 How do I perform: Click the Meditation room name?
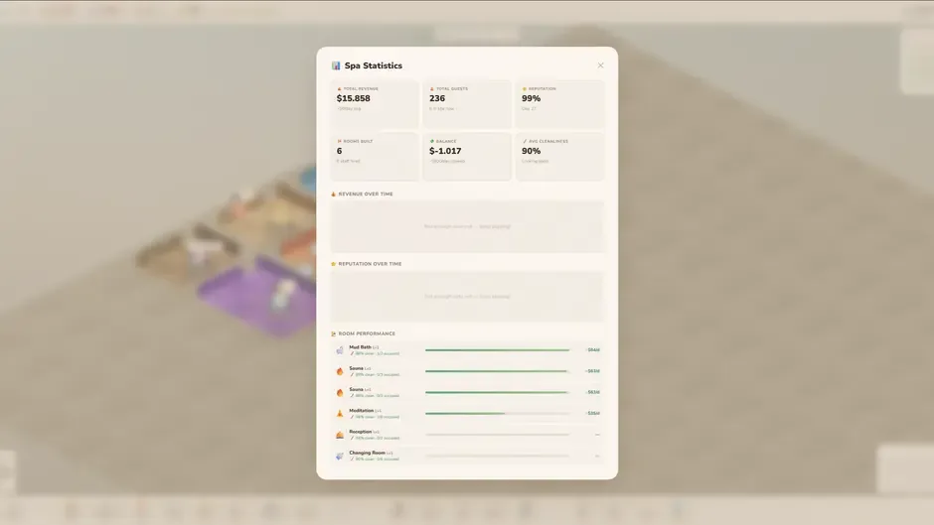[x=361, y=410]
